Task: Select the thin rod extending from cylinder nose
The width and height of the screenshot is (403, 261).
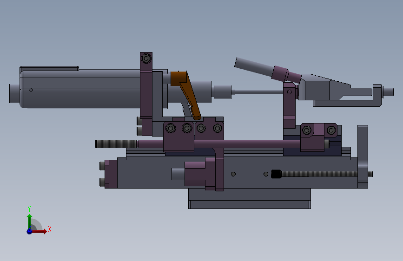Action: [x=259, y=91]
